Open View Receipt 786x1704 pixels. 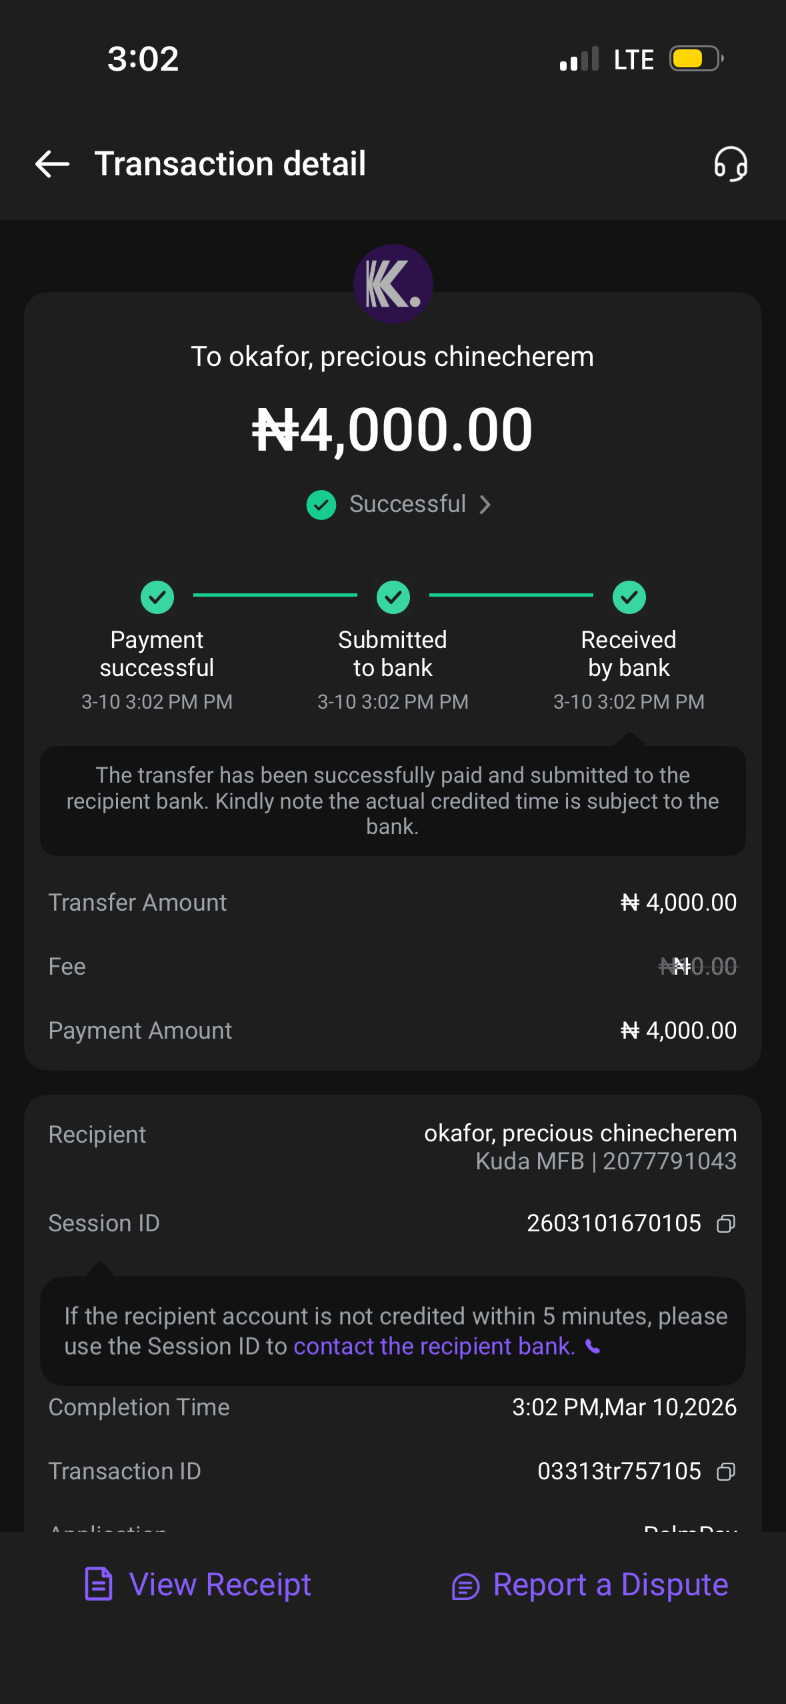[x=220, y=1585]
